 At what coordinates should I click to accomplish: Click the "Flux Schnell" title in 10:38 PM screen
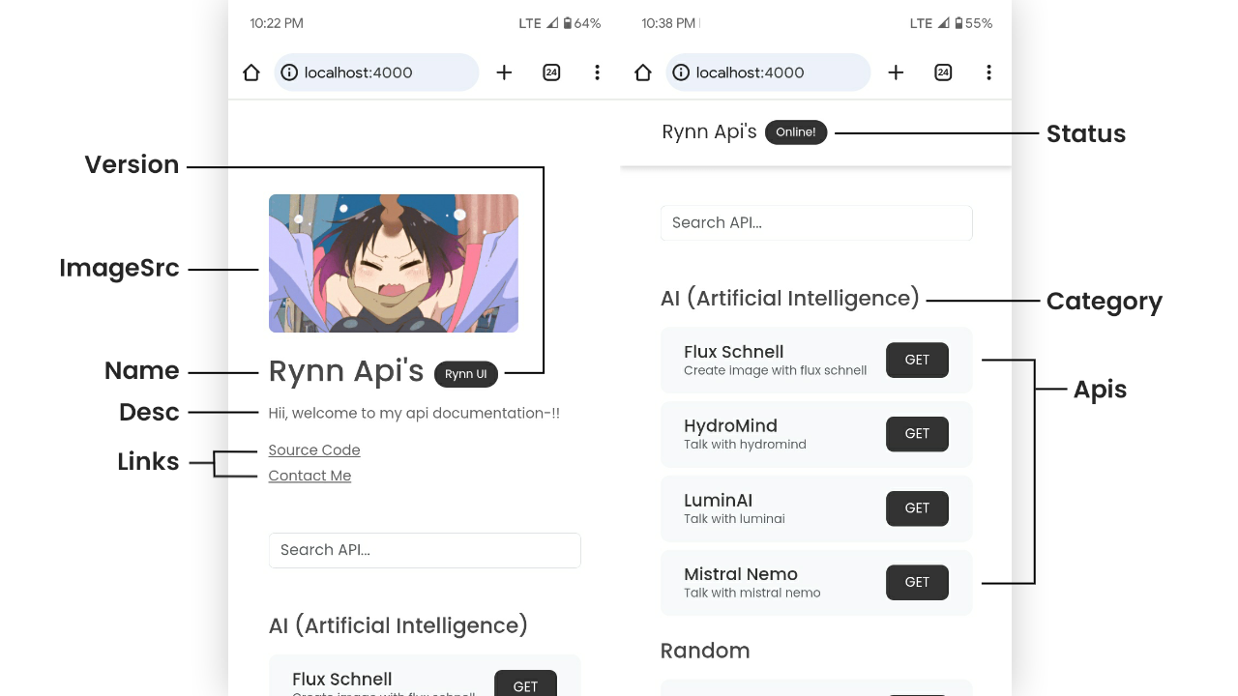point(733,352)
